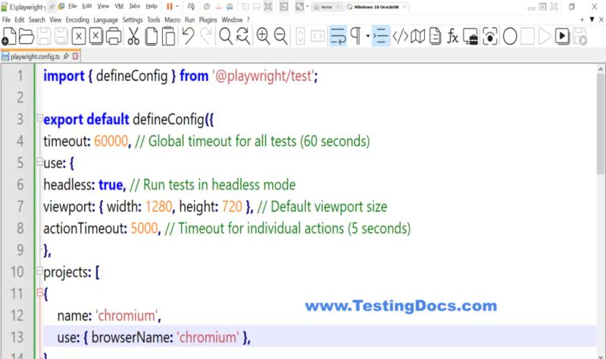
Task: Open Define your language code icon
Action: point(400,36)
